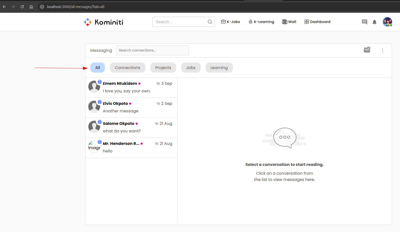Focus the Search connections field

[x=152, y=50]
